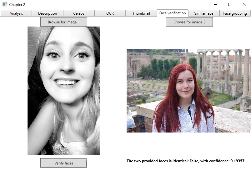This screenshot has width=251, height=171.
Task: Open the Thumbnail tab
Action: (141, 13)
